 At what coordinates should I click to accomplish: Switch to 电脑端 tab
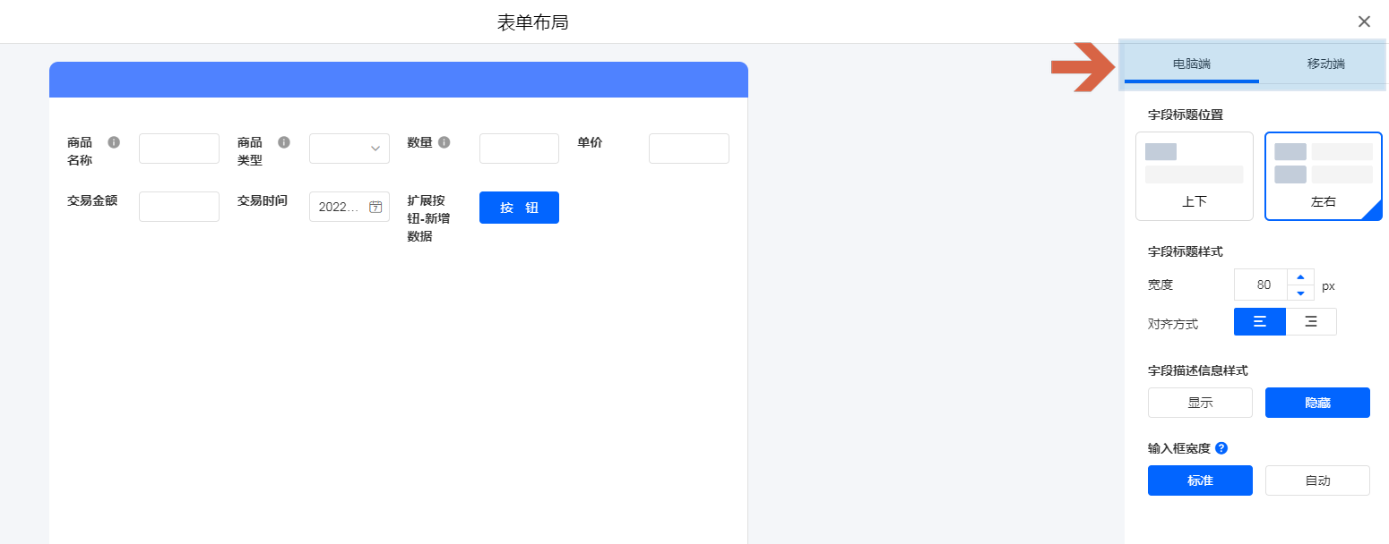click(1192, 64)
